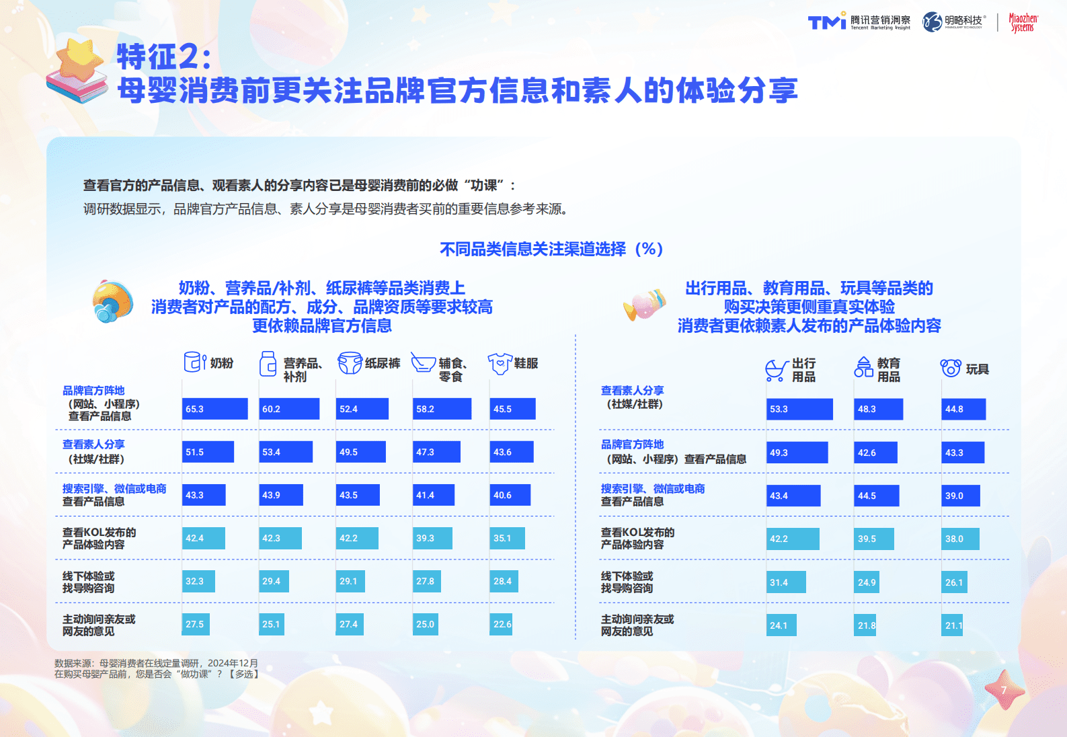
Task: Click the right chart row label 查看素人分享
Action: (x=633, y=391)
